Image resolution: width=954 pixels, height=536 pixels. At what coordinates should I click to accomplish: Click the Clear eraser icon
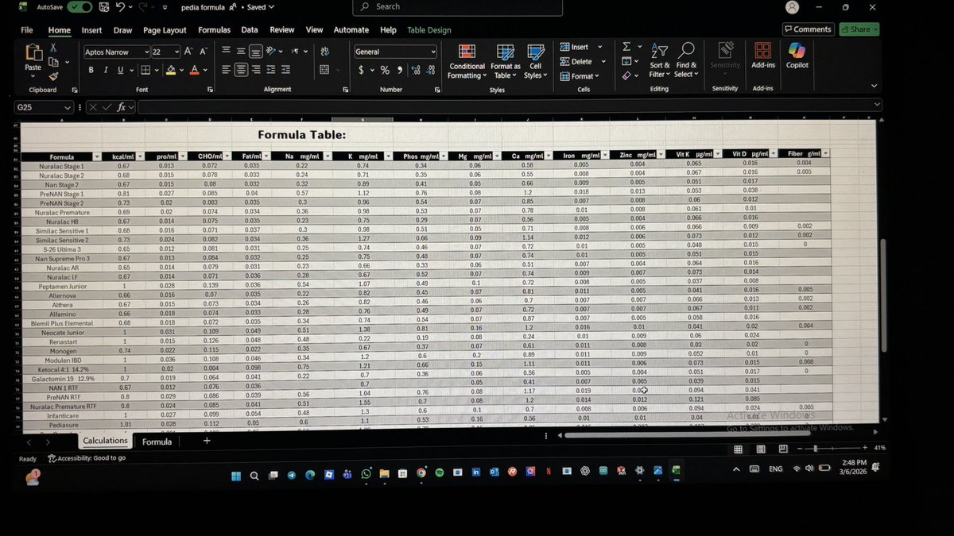pyautogui.click(x=626, y=75)
